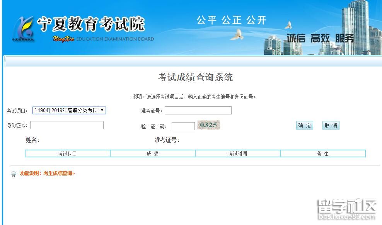This screenshot has height=225, width=382.
Task: Select the 验证码 verification code field
Action: point(183,126)
